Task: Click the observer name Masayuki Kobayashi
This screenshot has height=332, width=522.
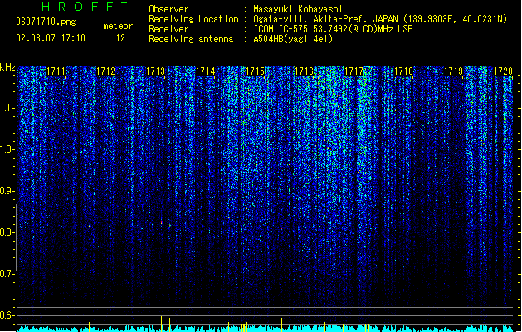Action: click(297, 9)
